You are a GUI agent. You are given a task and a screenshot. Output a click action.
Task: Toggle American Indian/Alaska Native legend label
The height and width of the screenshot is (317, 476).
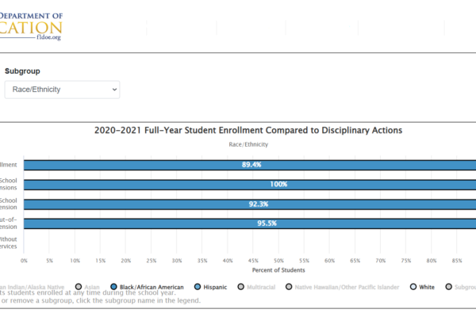pos(32,287)
